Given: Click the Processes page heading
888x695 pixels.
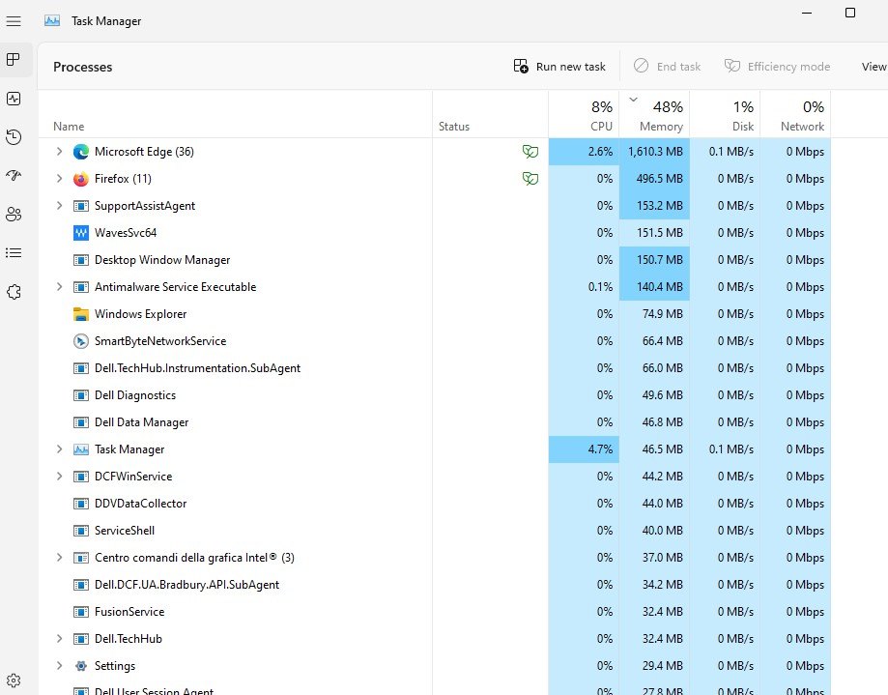Looking at the screenshot, I should click(83, 67).
